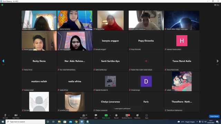
Task: Select the Maulidita Kinasih video tile
Action: (x=39, y=20)
